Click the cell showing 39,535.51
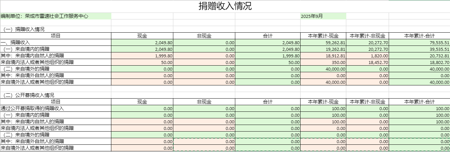This screenshot has height=152, width=450. pos(419,49)
